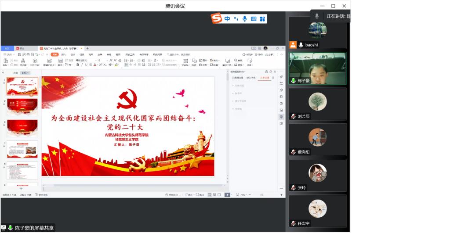The height and width of the screenshot is (233, 450).
Task: Click the 分享 (Share) button
Action: coord(269,54)
